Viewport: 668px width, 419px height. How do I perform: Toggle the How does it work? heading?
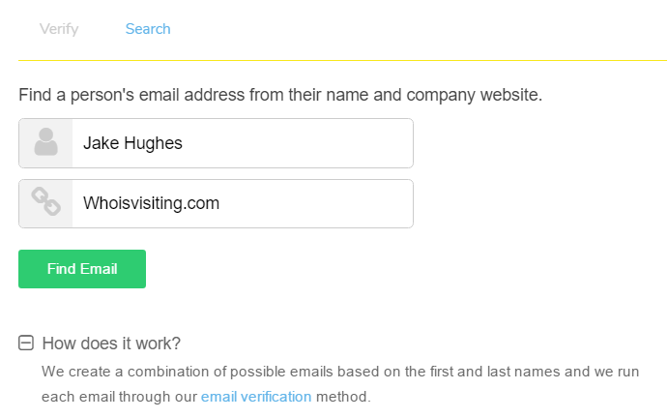[111, 344]
